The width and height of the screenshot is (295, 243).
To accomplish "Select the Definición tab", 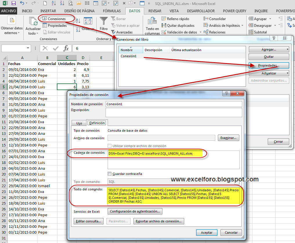I will [x=97, y=123].
